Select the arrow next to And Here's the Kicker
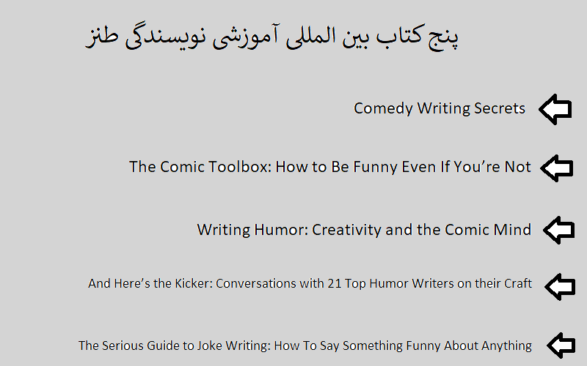Viewport: 587px width, 366px height. coord(560,286)
